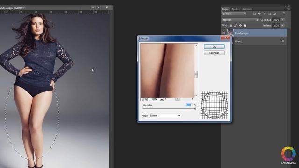Screen dimensions: 299x168
Task: Maximize the Fondo copia document window
Action: click(99, 7)
